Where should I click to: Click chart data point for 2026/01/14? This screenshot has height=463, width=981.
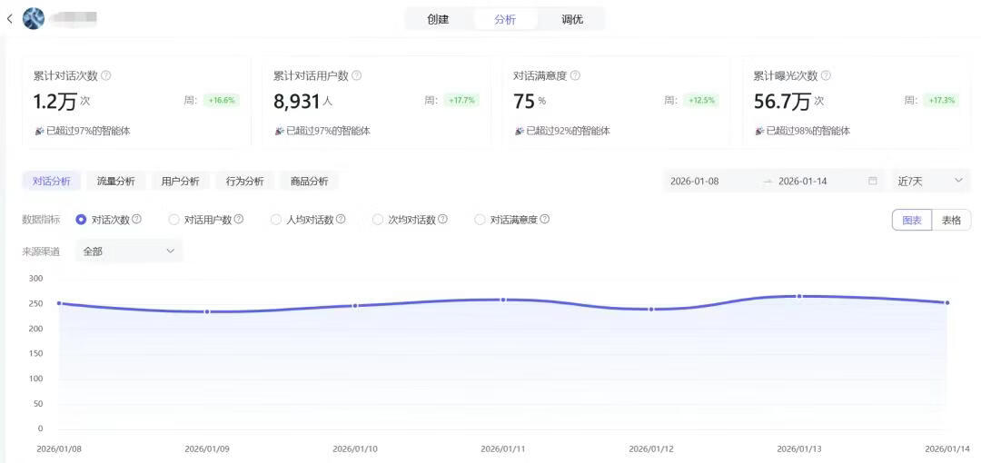coord(947,303)
